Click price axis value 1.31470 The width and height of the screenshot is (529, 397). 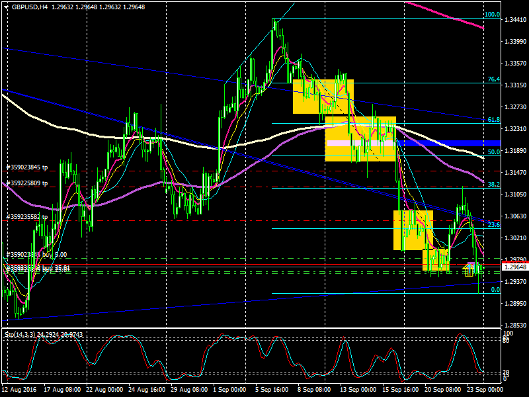point(515,173)
